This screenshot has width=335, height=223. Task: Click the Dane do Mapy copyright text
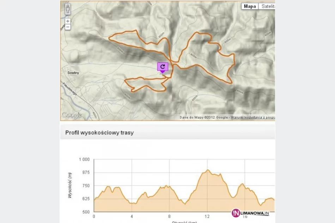[204, 117]
